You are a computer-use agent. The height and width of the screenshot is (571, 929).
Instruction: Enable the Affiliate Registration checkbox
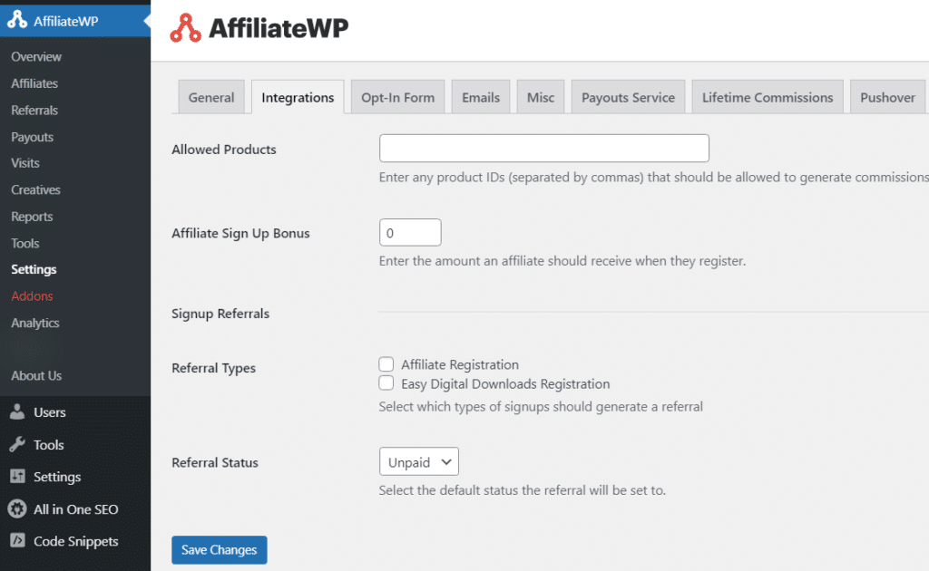pos(386,364)
